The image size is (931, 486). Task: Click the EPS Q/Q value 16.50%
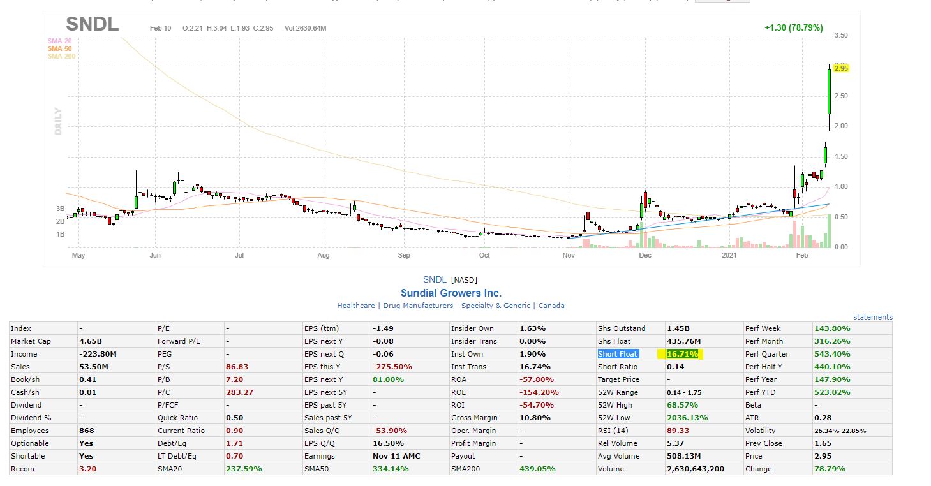[x=389, y=443]
